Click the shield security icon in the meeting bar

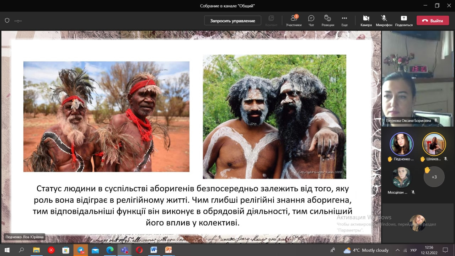(7, 21)
